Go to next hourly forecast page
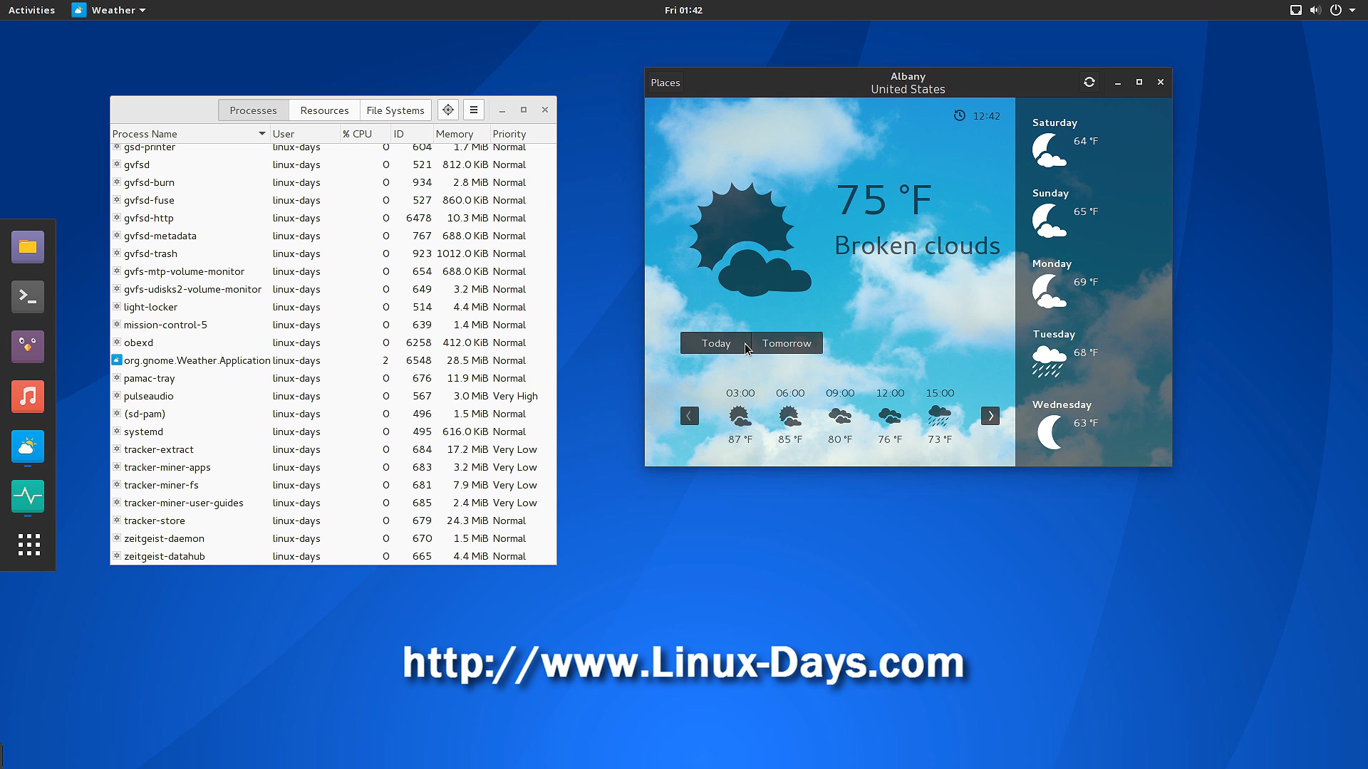The width and height of the screenshot is (1368, 769). pyautogui.click(x=990, y=416)
